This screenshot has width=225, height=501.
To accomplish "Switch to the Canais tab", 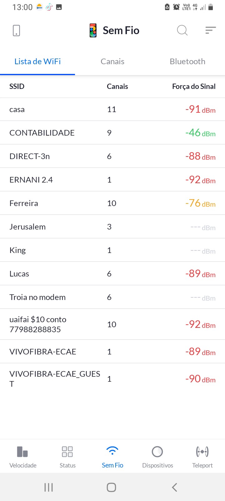I will pos(112,61).
